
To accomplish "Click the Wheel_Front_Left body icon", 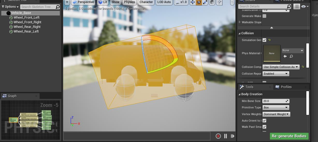I will click(x=11, y=18).
